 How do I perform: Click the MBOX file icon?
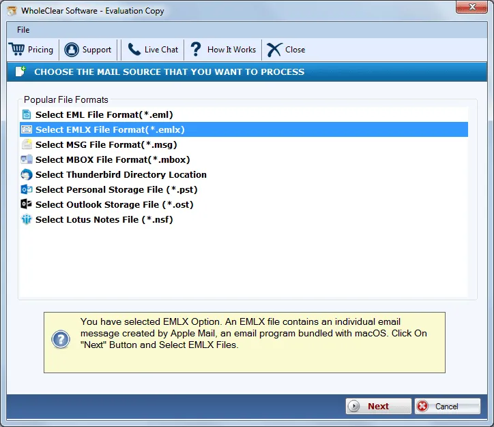tap(27, 159)
